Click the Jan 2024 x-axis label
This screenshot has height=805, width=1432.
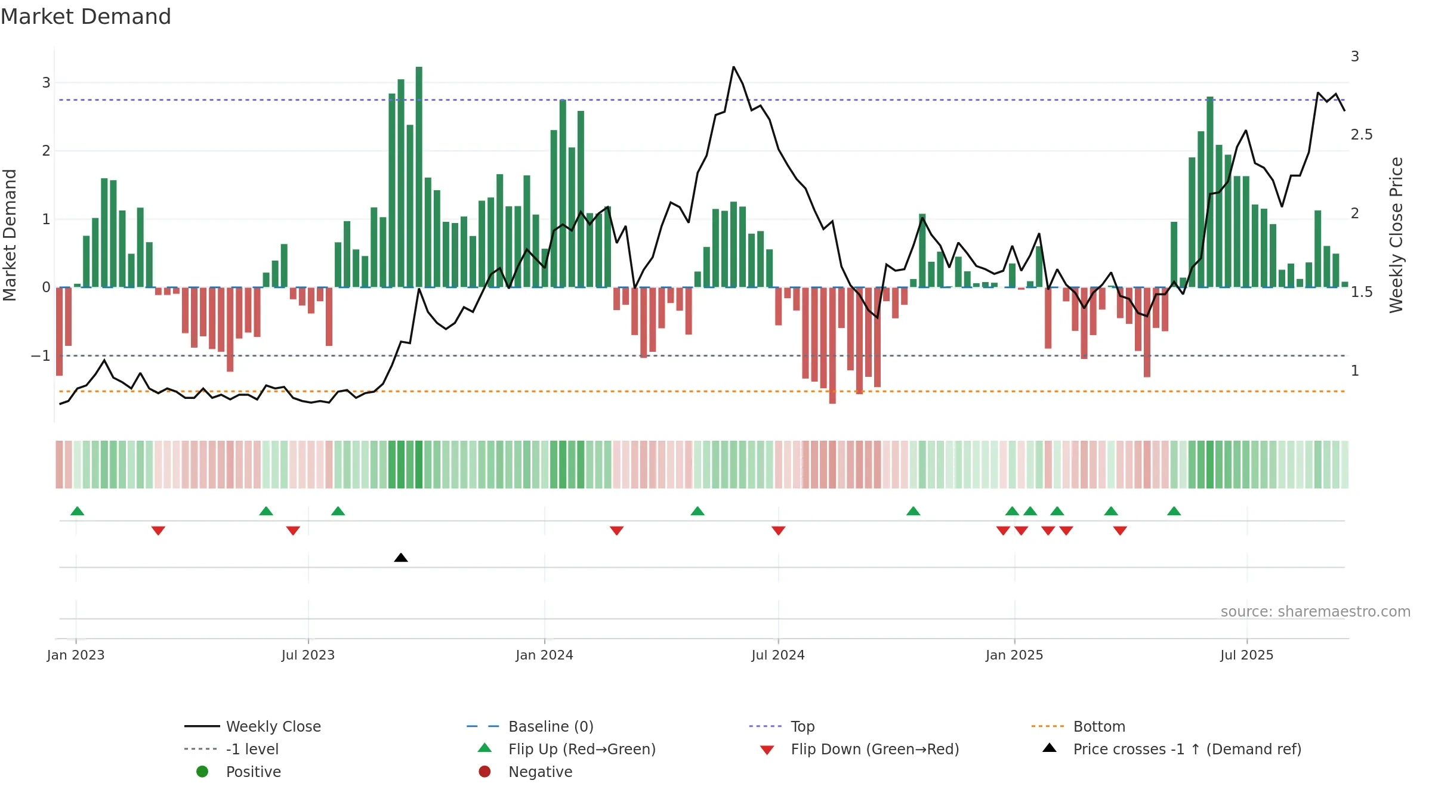[x=544, y=655]
